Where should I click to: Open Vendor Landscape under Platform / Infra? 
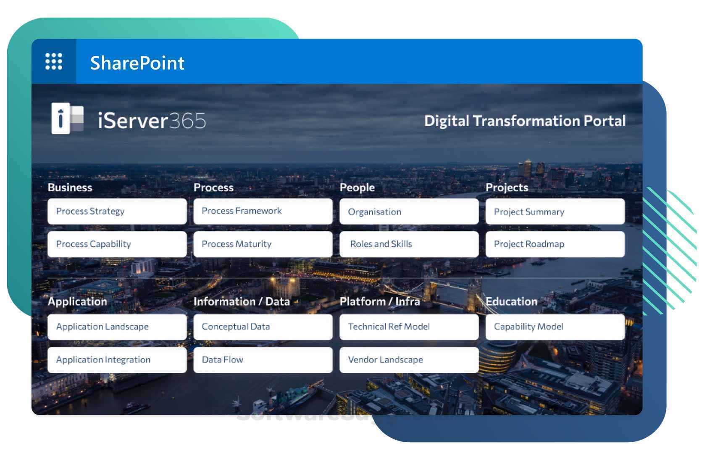tap(408, 360)
